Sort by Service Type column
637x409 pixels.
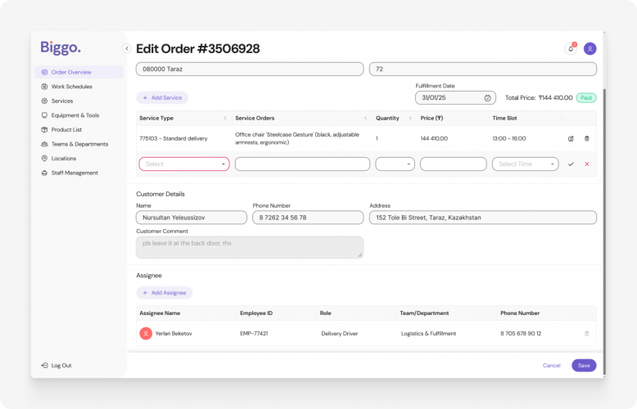[x=224, y=118]
